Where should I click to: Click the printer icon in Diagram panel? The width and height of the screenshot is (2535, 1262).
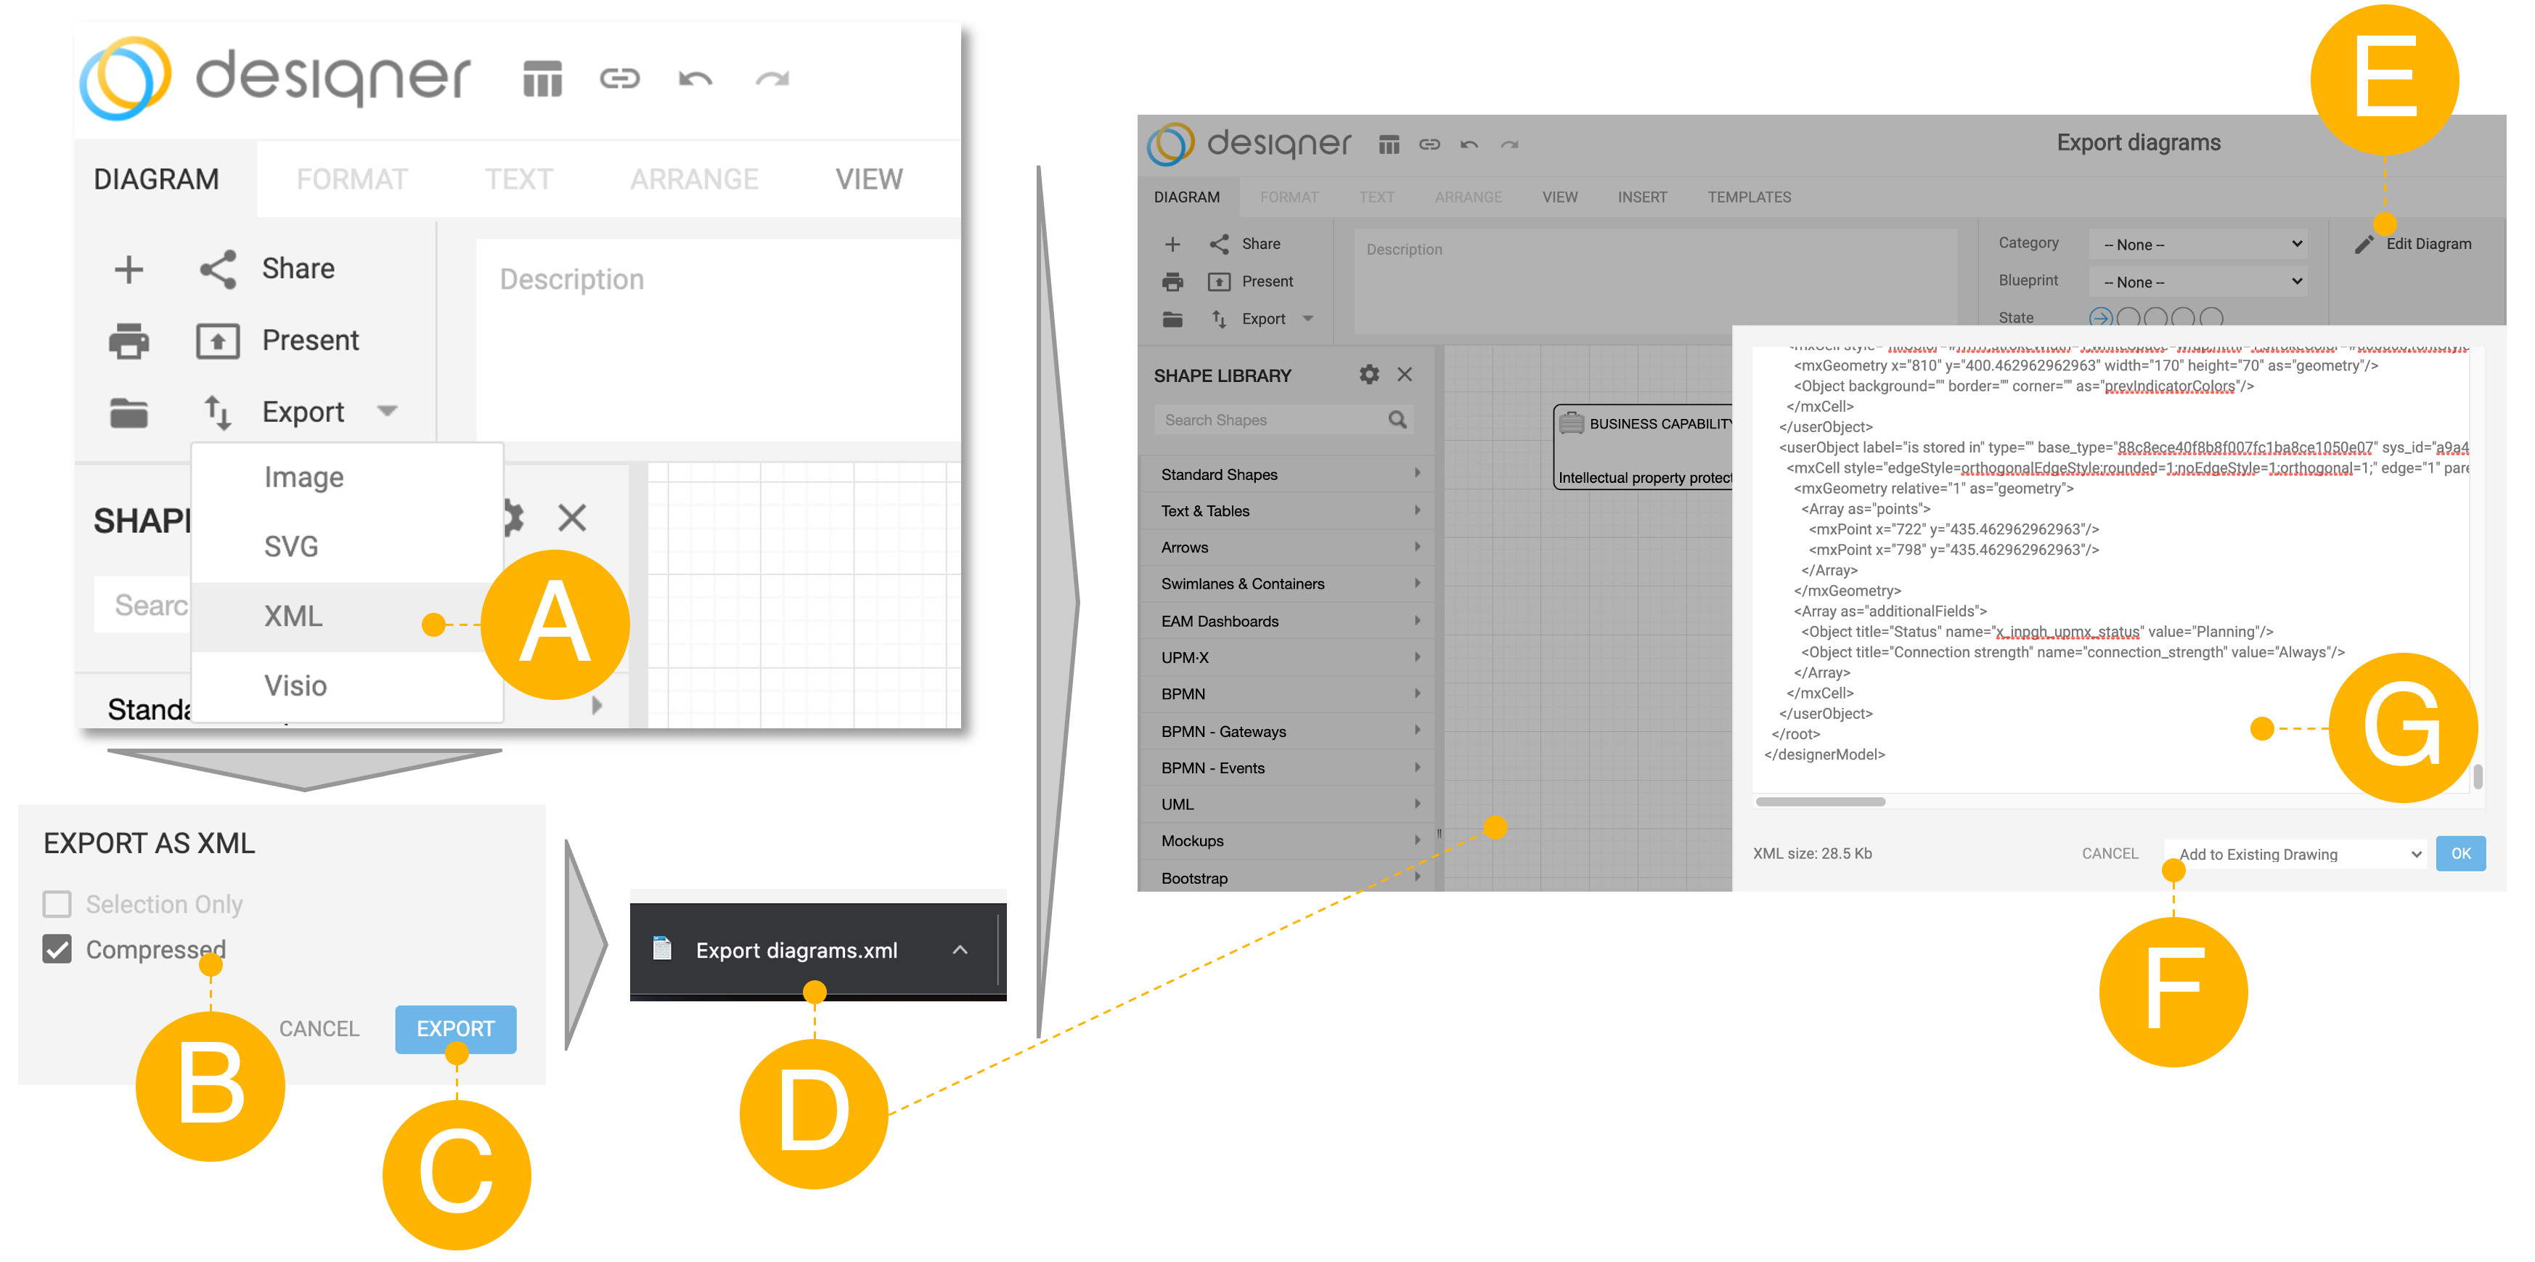click(x=129, y=341)
